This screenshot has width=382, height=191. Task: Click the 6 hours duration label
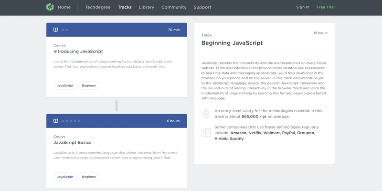coord(173,121)
